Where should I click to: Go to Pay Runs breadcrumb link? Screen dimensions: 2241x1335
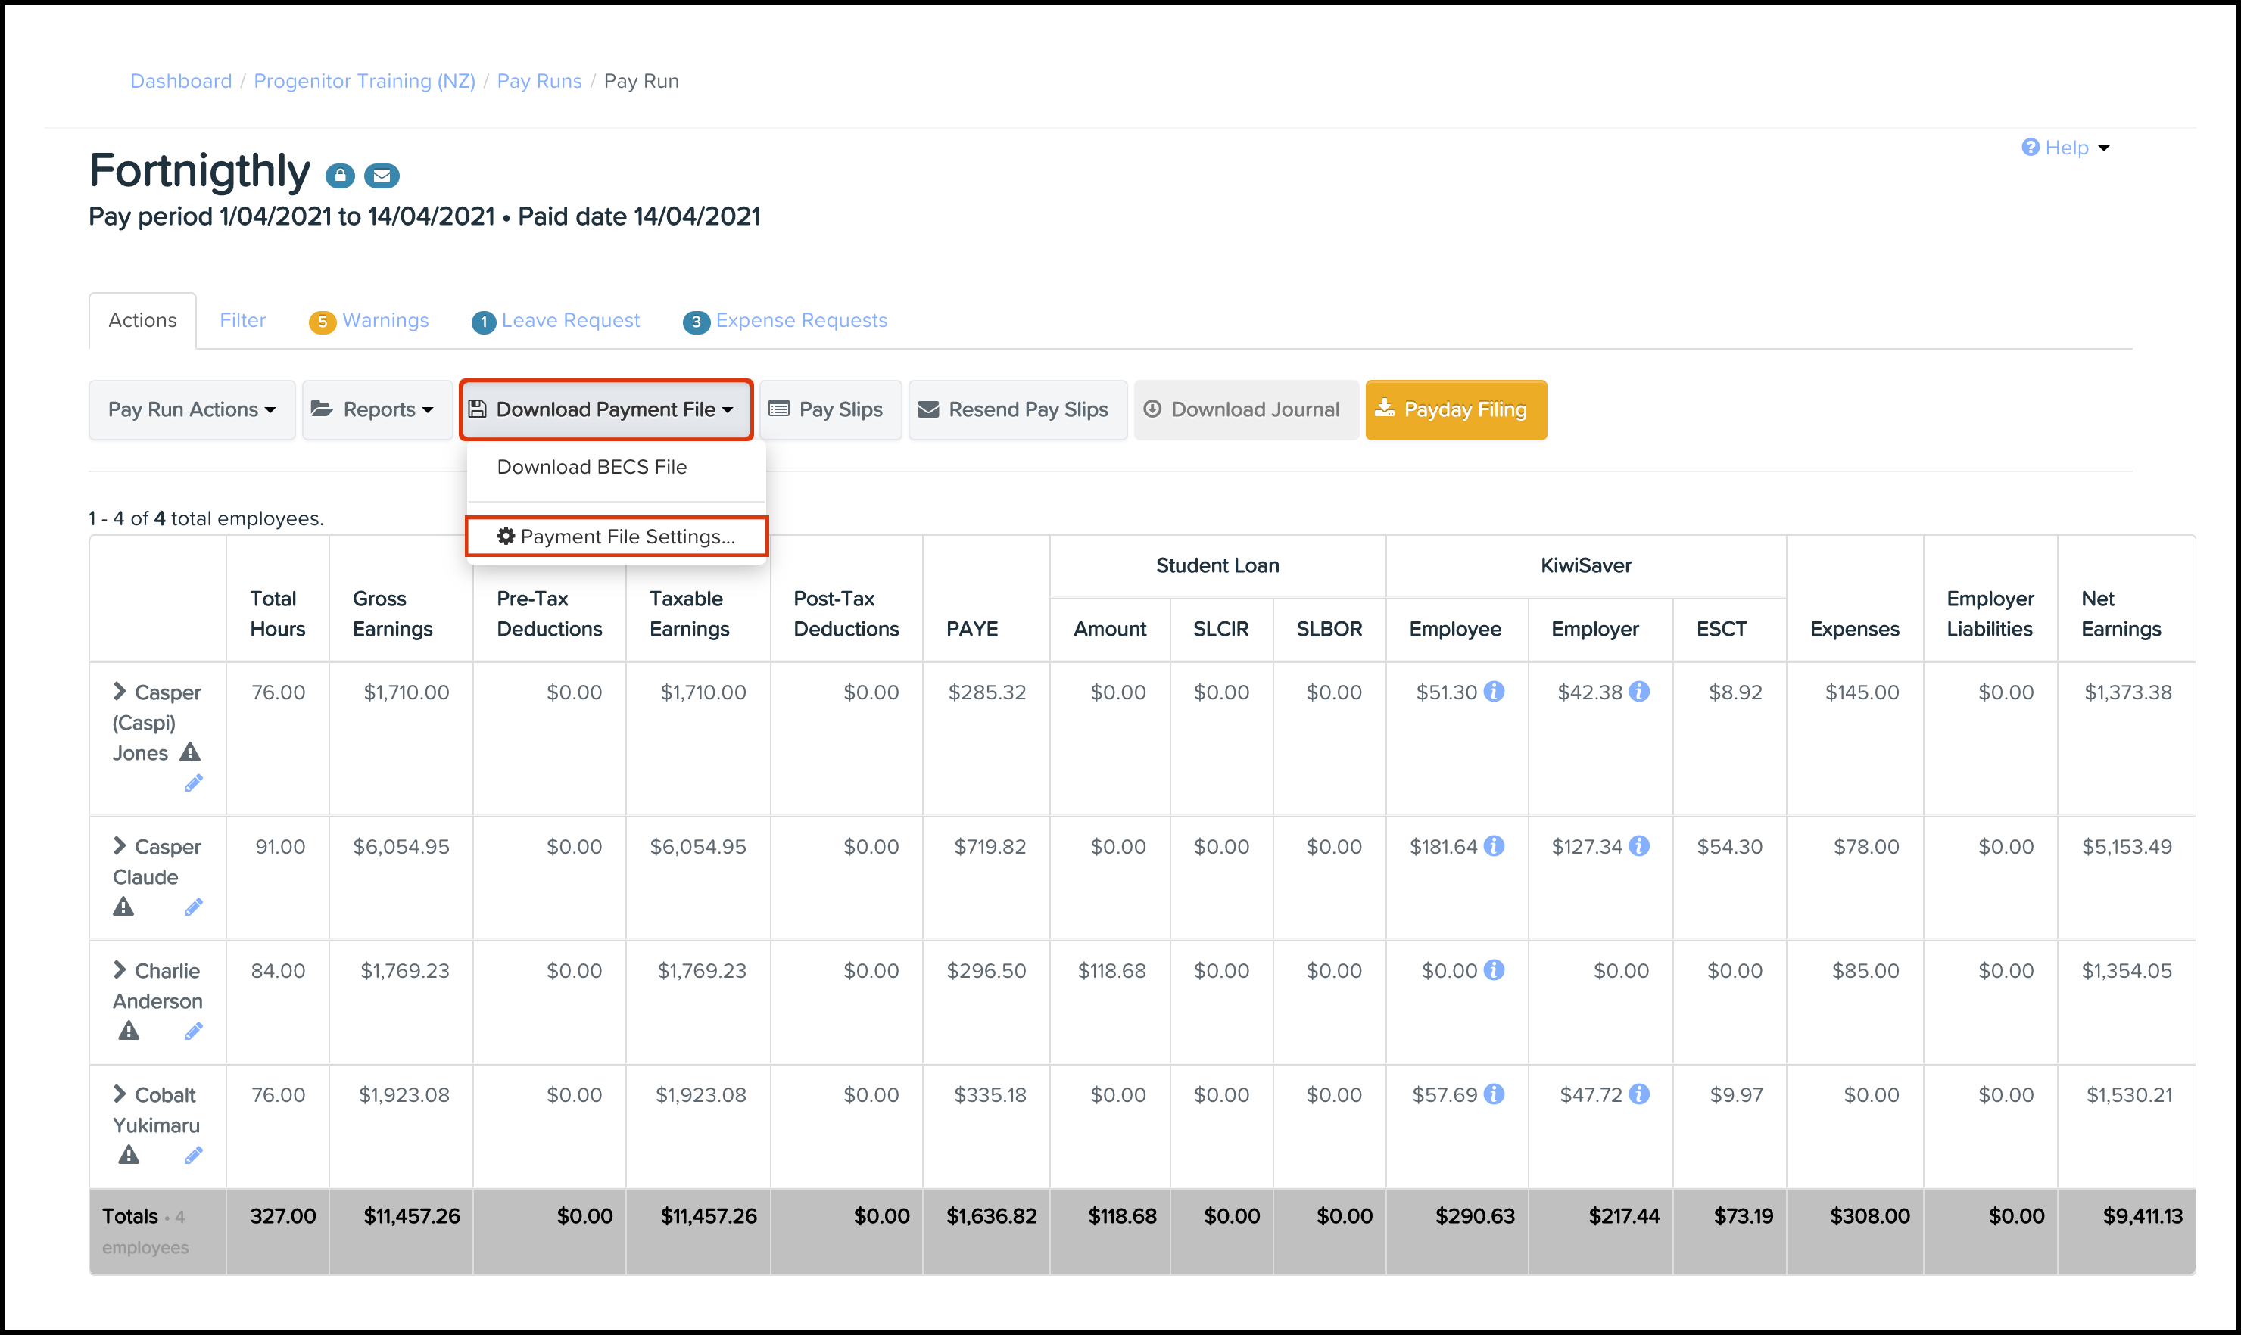[x=539, y=81]
